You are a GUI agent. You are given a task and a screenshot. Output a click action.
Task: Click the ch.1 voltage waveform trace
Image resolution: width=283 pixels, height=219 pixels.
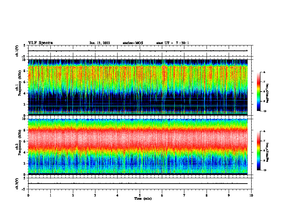coord(138,51)
